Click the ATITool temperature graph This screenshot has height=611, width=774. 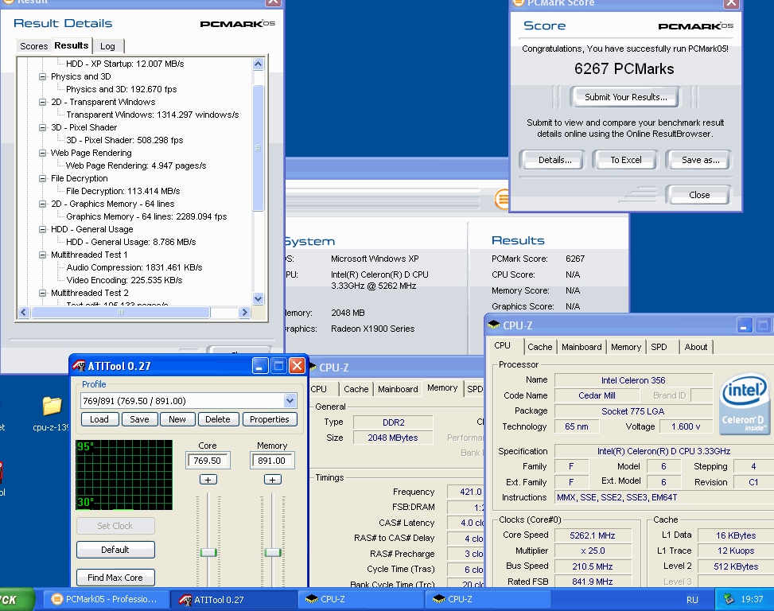(124, 475)
